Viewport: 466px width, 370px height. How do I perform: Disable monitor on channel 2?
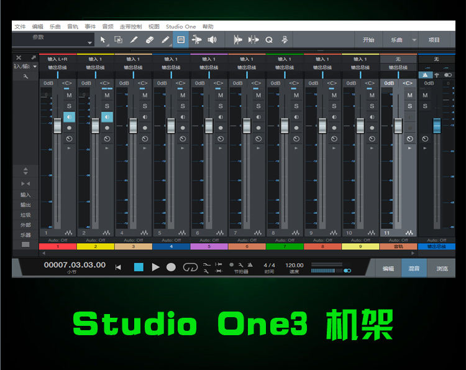tap(107, 117)
